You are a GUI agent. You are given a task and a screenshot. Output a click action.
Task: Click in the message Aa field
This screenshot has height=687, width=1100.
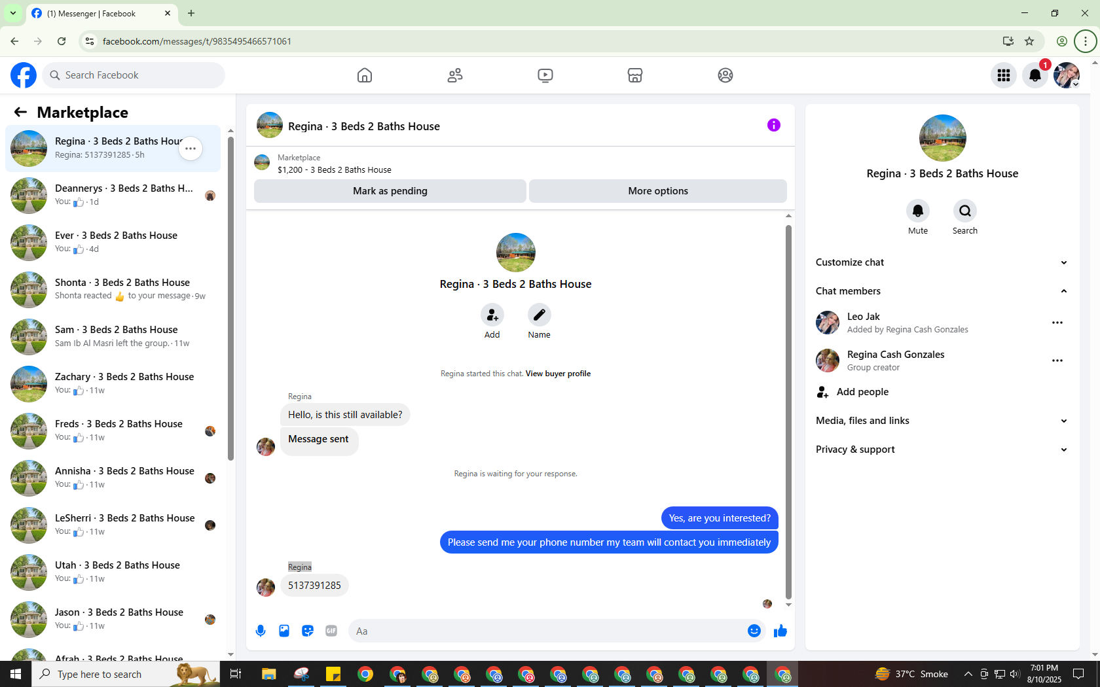pos(547,631)
